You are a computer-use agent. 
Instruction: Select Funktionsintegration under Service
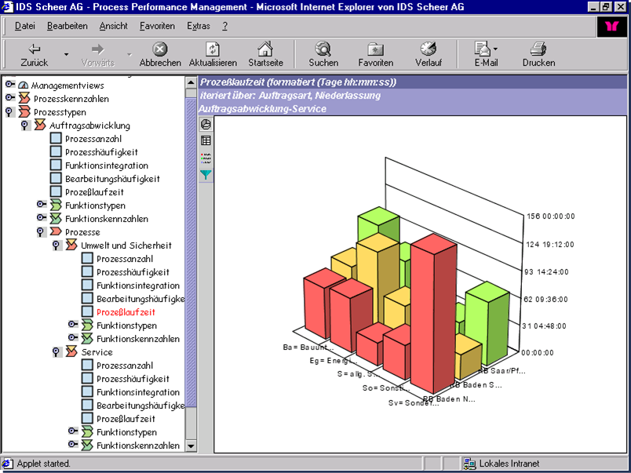coord(138,392)
